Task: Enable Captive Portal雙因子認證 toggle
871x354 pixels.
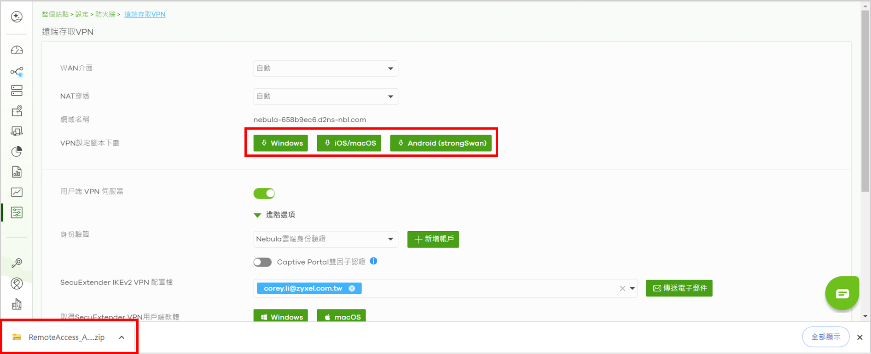Action: click(x=262, y=262)
